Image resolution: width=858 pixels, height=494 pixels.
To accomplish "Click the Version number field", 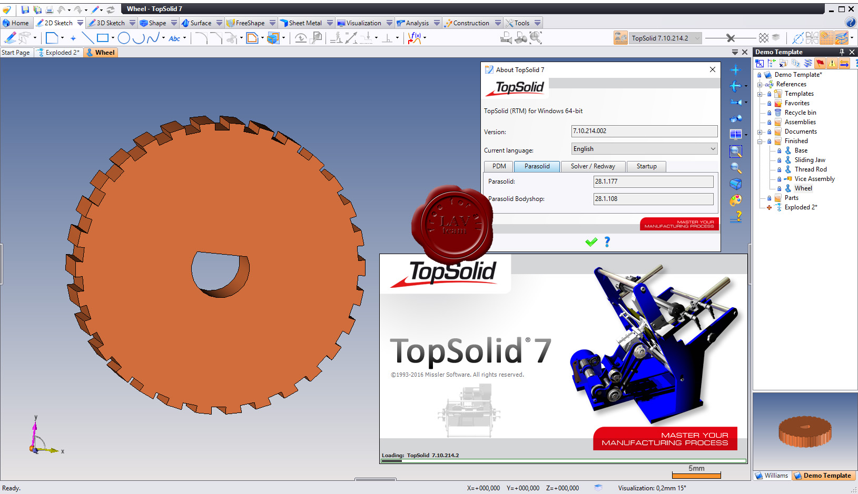I will click(644, 131).
